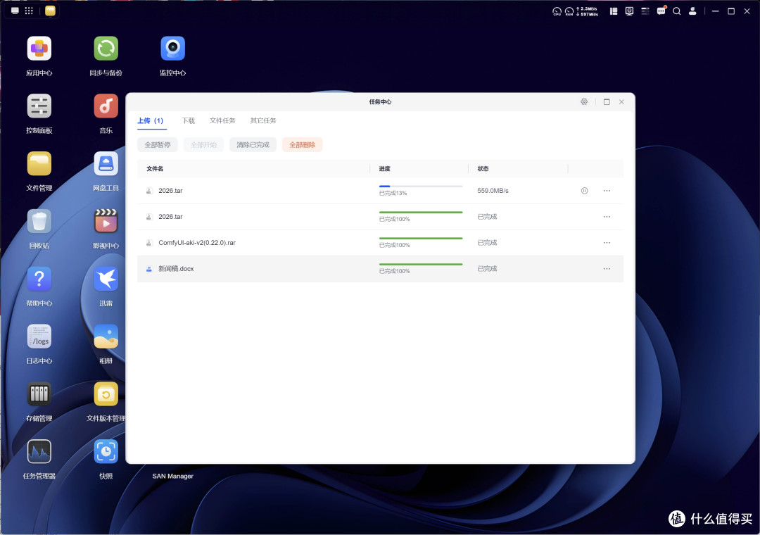The image size is (760, 535).
Task: Open the 相册 photo album app
Action: pyautogui.click(x=106, y=336)
